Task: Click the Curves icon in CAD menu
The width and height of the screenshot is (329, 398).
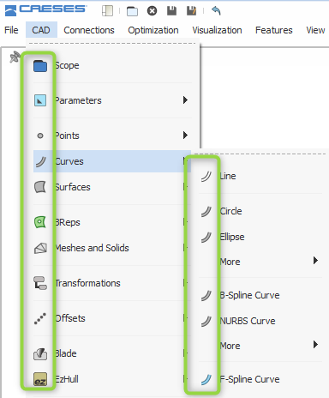Action: [x=40, y=161]
